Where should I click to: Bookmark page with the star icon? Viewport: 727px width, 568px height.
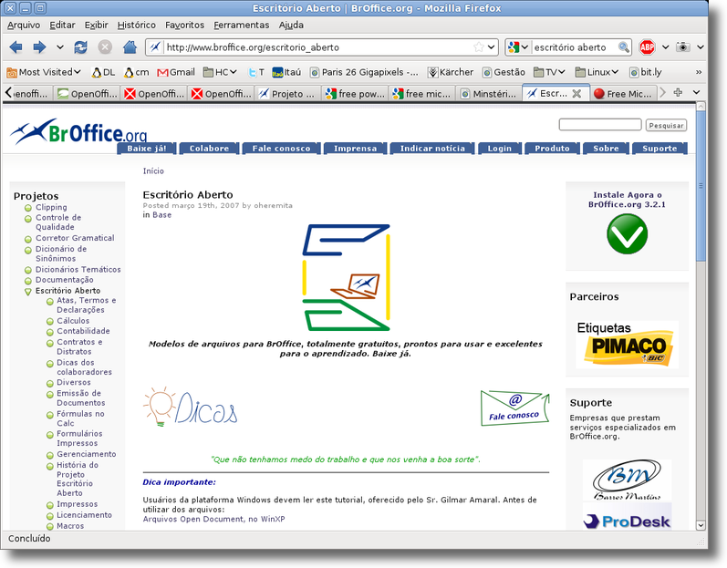[x=479, y=46]
